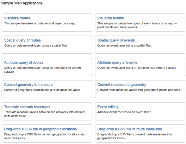Click 'This sample visualizes a route network layer' text

40,23
